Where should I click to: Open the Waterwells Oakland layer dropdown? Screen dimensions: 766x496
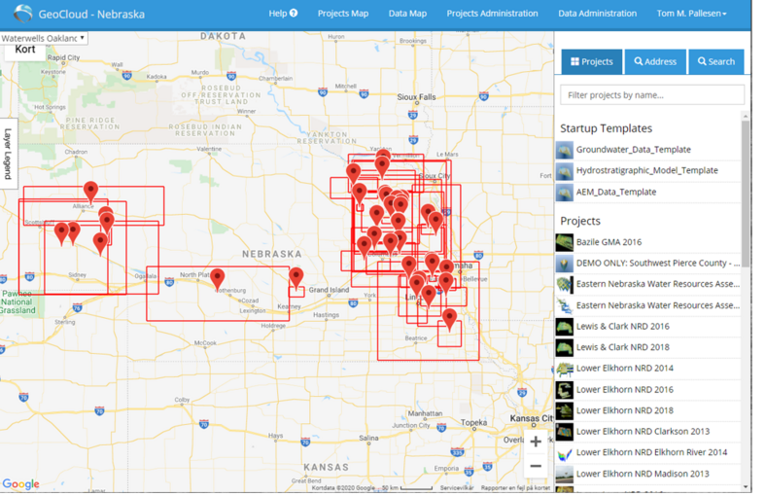[x=44, y=38]
